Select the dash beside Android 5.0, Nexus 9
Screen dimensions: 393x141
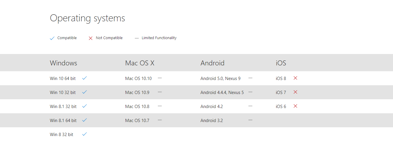click(250, 78)
